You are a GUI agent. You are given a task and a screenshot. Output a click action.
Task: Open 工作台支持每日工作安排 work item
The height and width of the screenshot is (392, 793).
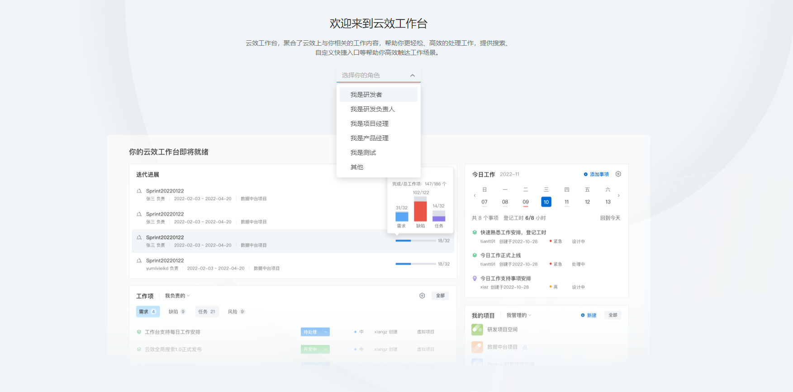click(172, 332)
